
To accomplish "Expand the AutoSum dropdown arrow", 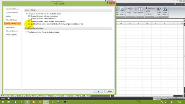I will click(x=156, y=8).
